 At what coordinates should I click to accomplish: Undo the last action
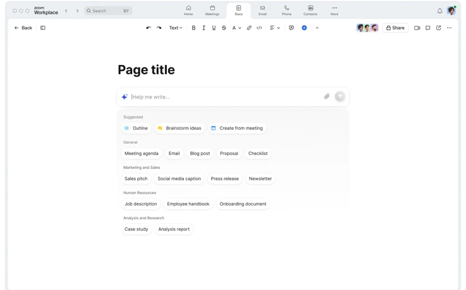point(149,28)
